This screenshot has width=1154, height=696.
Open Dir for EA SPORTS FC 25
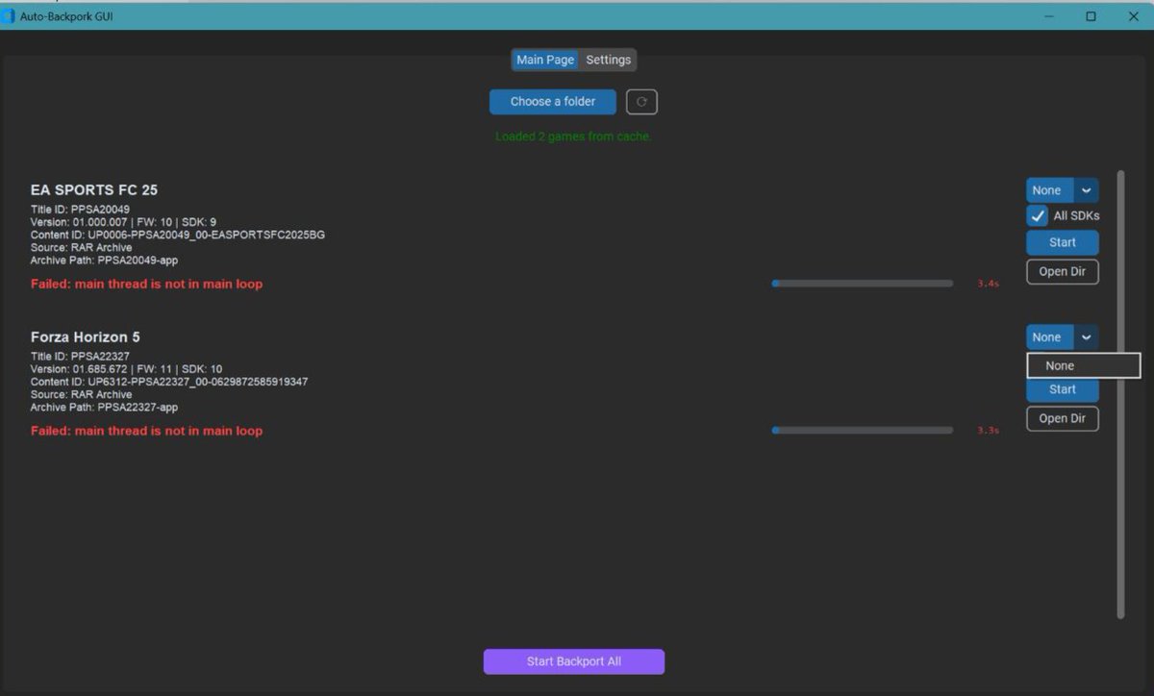pyautogui.click(x=1063, y=272)
